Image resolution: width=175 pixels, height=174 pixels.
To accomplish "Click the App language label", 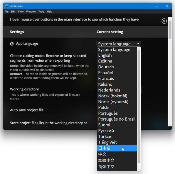I will pos(27,43).
